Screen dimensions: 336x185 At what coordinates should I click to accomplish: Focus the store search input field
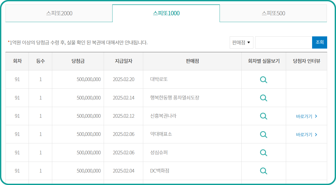(284, 42)
